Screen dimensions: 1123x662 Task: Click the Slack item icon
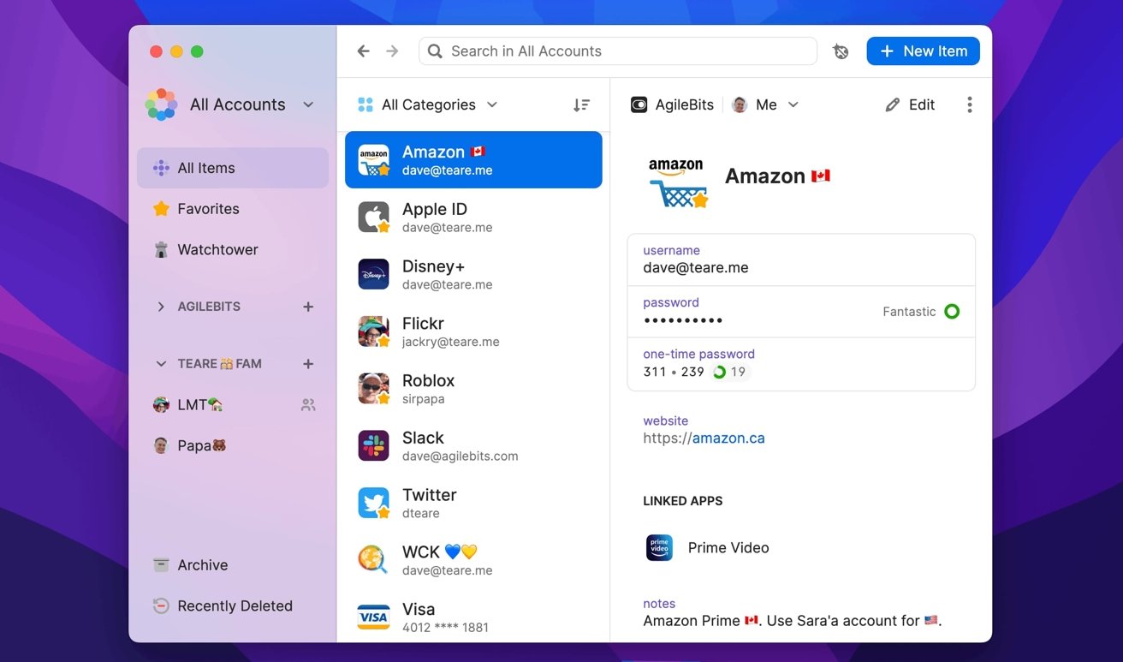[373, 445]
